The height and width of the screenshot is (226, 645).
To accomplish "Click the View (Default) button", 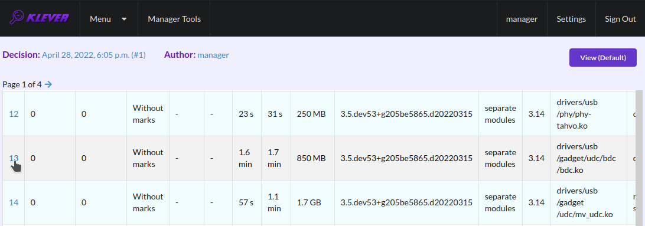I will [602, 57].
